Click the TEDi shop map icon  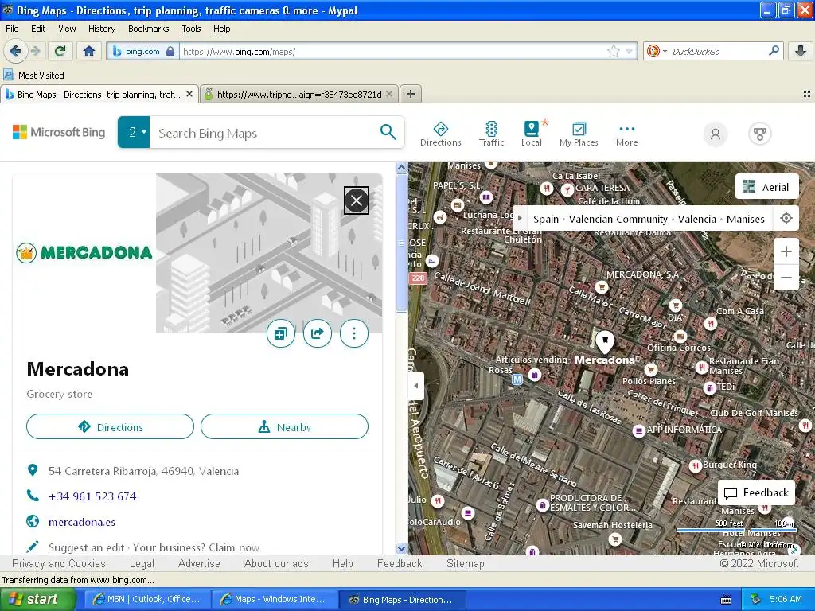coord(709,387)
